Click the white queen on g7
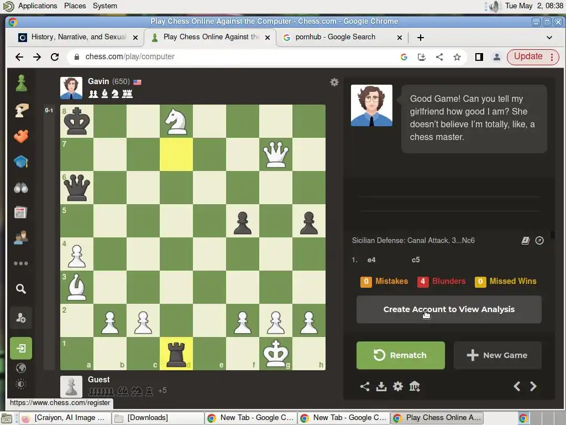The image size is (566, 425). point(276,154)
